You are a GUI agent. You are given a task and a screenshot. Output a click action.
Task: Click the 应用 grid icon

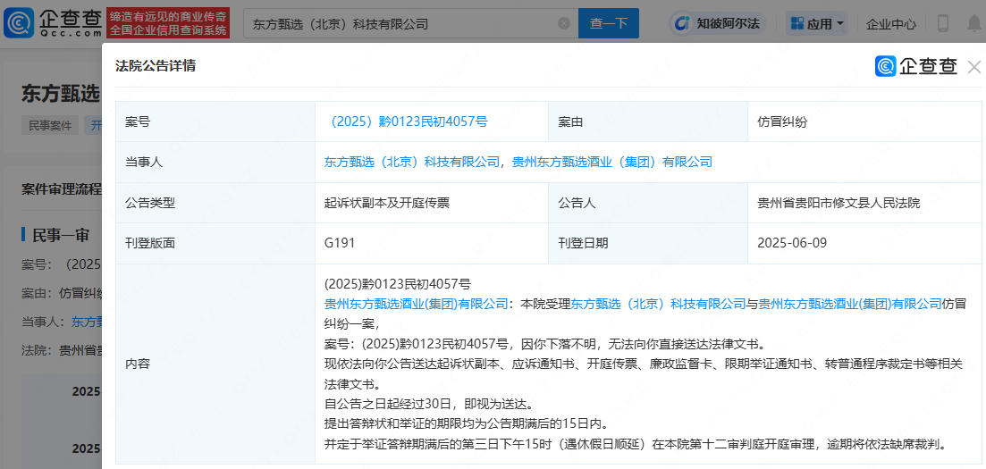pyautogui.click(x=796, y=24)
